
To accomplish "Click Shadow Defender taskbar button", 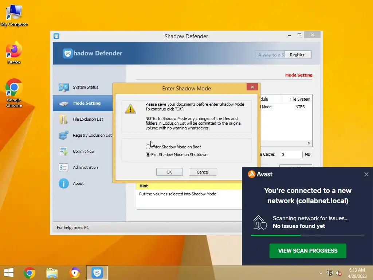I will click(97, 273).
